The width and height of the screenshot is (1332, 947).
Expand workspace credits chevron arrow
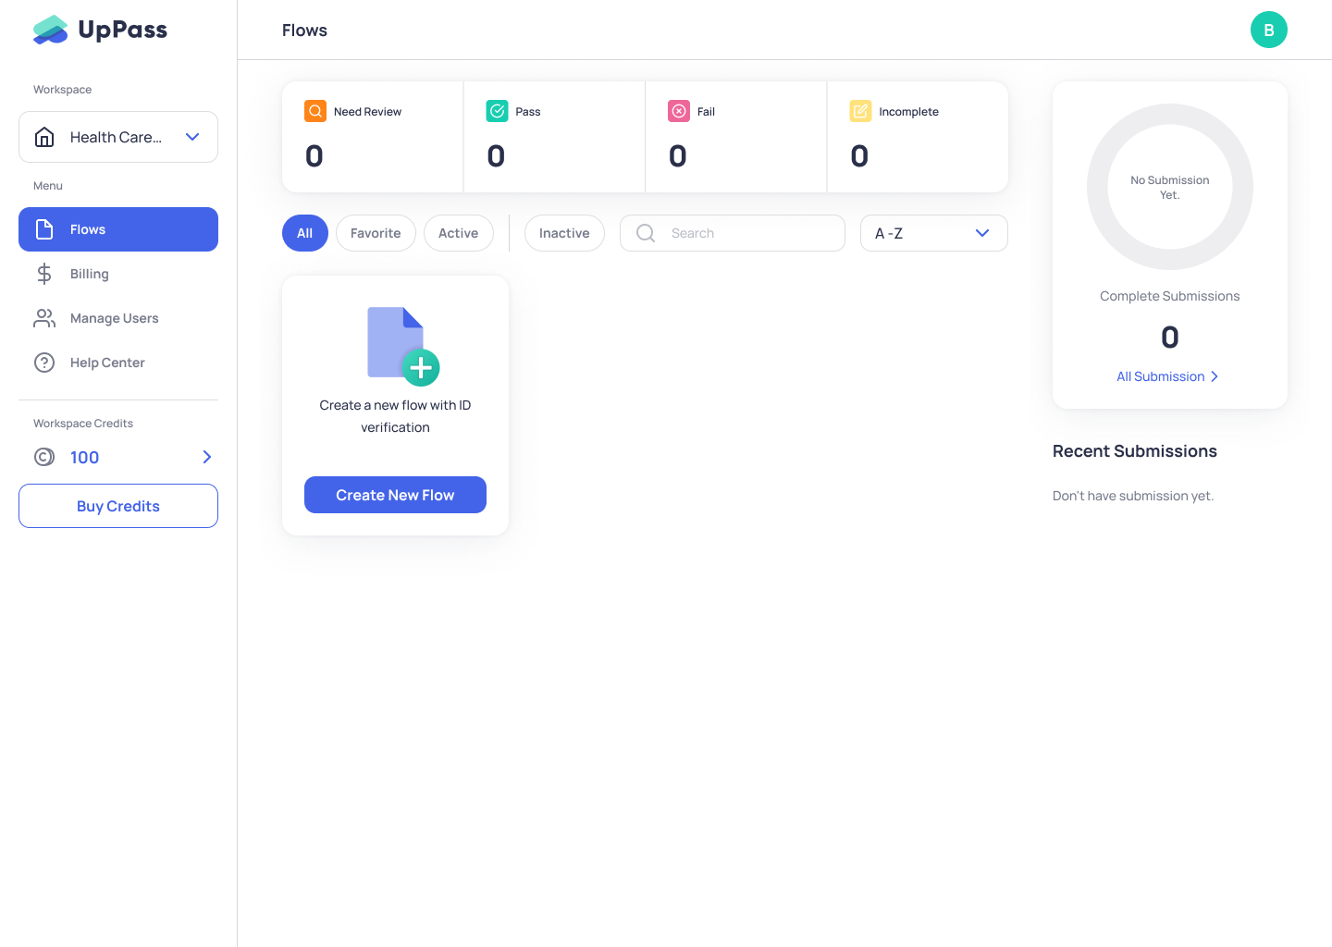[x=207, y=457]
